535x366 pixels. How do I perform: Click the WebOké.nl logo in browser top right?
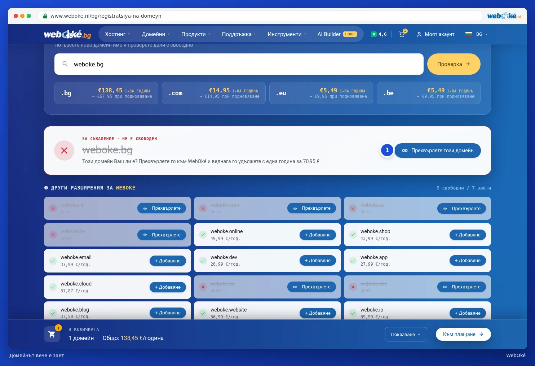504,16
